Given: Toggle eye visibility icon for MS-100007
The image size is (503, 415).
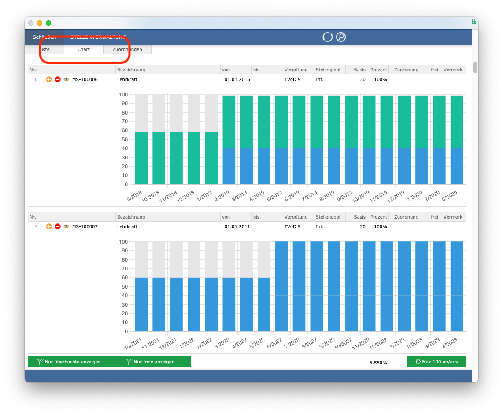Looking at the screenshot, I should [67, 226].
